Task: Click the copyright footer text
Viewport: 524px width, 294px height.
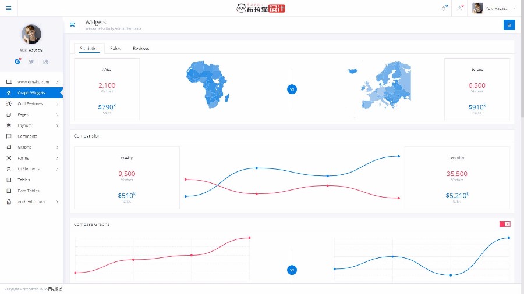Action: click(33, 289)
